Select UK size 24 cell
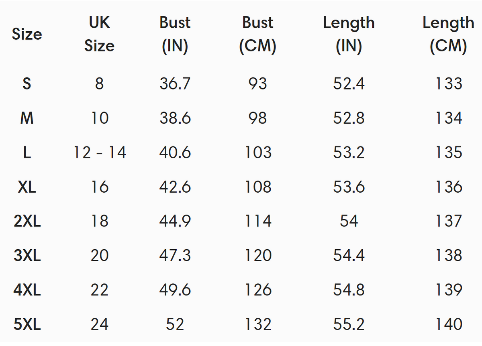Image resolution: width=482 pixels, height=346 pixels. coord(99,324)
